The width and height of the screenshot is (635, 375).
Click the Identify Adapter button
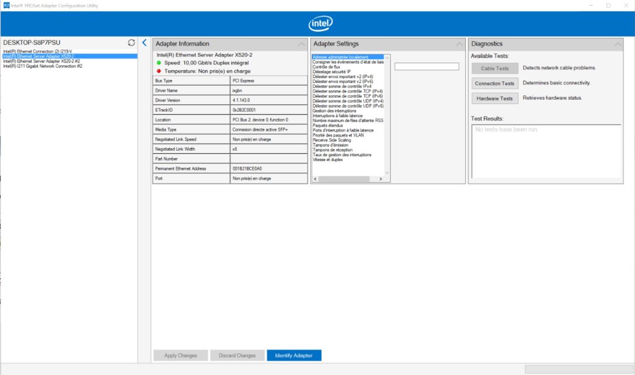coord(294,355)
